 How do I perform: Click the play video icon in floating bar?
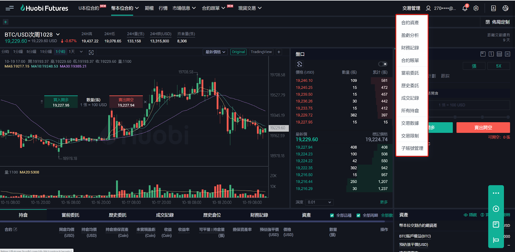coord(496,209)
